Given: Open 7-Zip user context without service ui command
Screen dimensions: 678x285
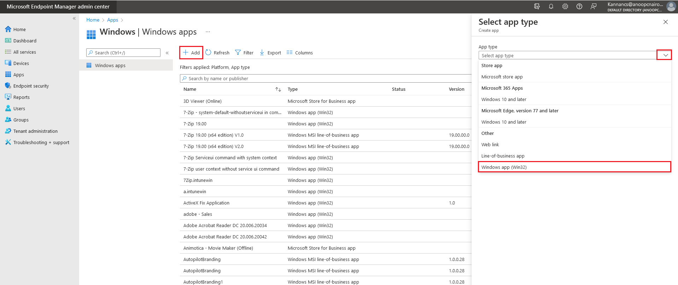Looking at the screenshot, I should [x=231, y=169].
